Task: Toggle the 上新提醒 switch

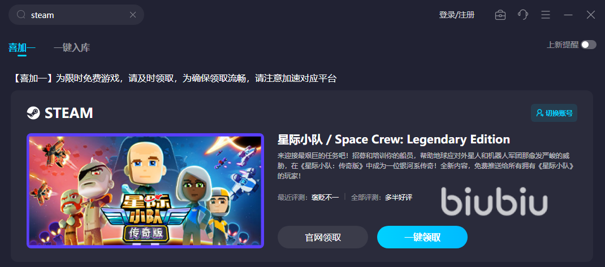Action: click(x=589, y=45)
